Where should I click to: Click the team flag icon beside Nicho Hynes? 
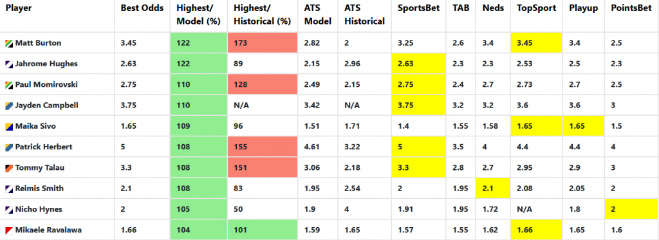point(9,209)
